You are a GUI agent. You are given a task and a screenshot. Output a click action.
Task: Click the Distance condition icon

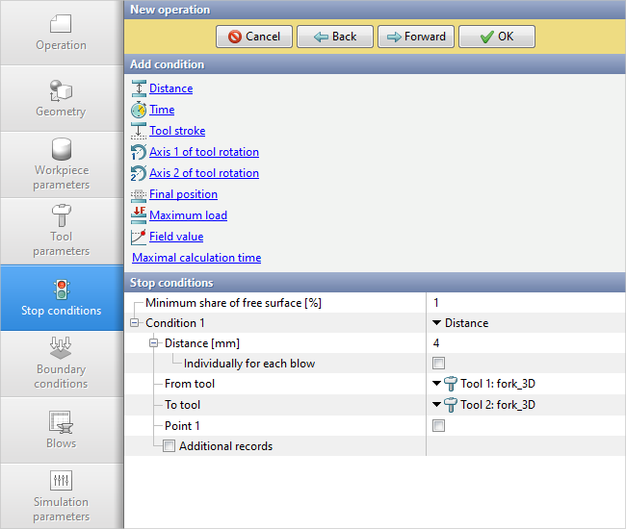coord(139,88)
